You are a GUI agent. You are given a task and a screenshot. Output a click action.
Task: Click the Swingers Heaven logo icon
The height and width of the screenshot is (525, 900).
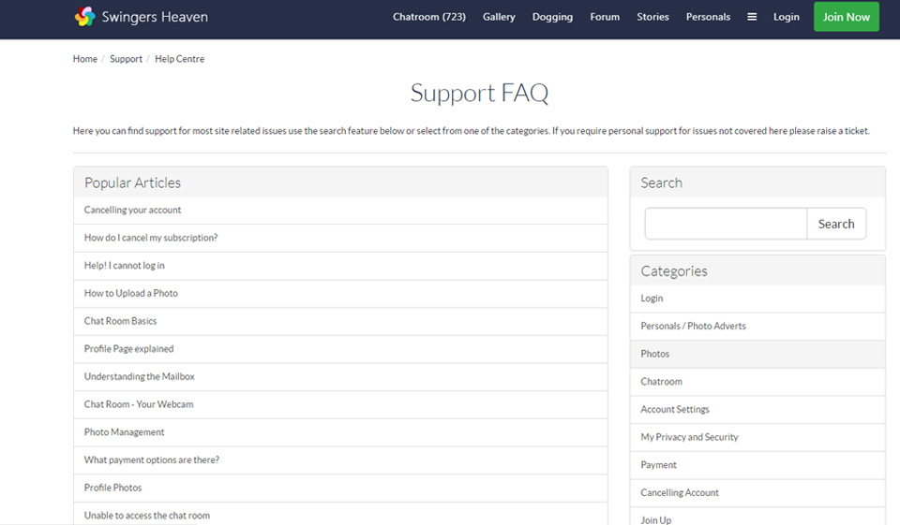tap(85, 17)
